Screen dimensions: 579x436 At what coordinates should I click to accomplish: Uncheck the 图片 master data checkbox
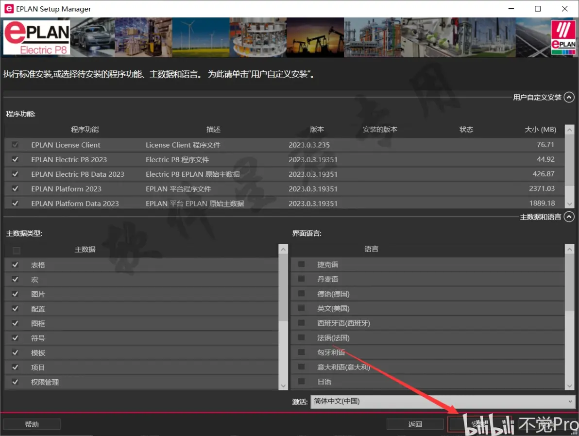tap(15, 294)
